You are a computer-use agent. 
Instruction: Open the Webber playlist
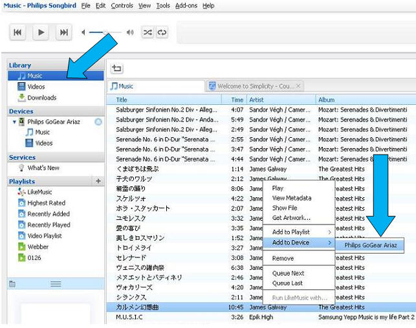(x=38, y=246)
